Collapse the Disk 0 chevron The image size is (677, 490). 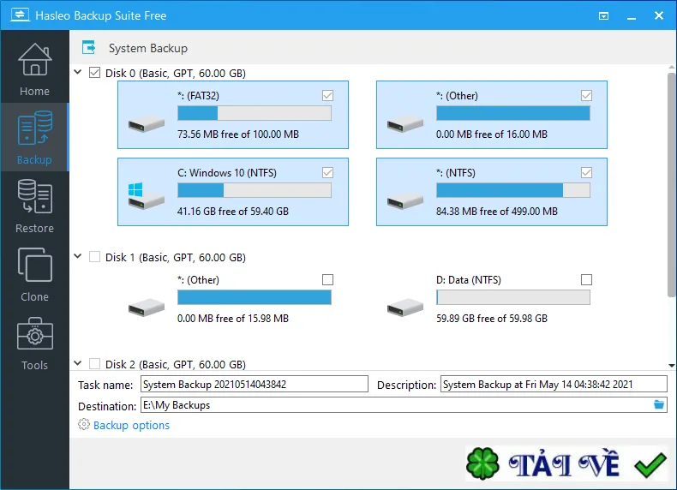click(x=78, y=72)
